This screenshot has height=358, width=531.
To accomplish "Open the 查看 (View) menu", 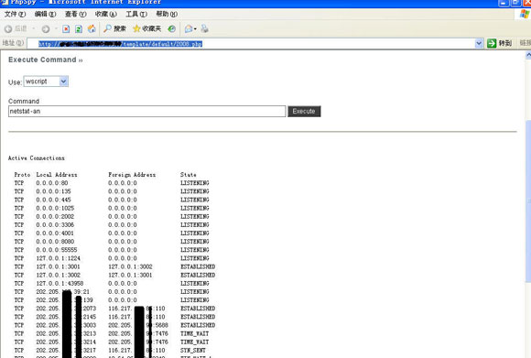I will (75, 14).
